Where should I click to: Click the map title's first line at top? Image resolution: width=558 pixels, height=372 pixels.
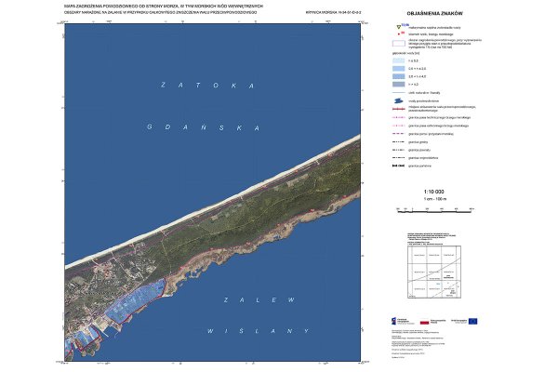click(164, 7)
